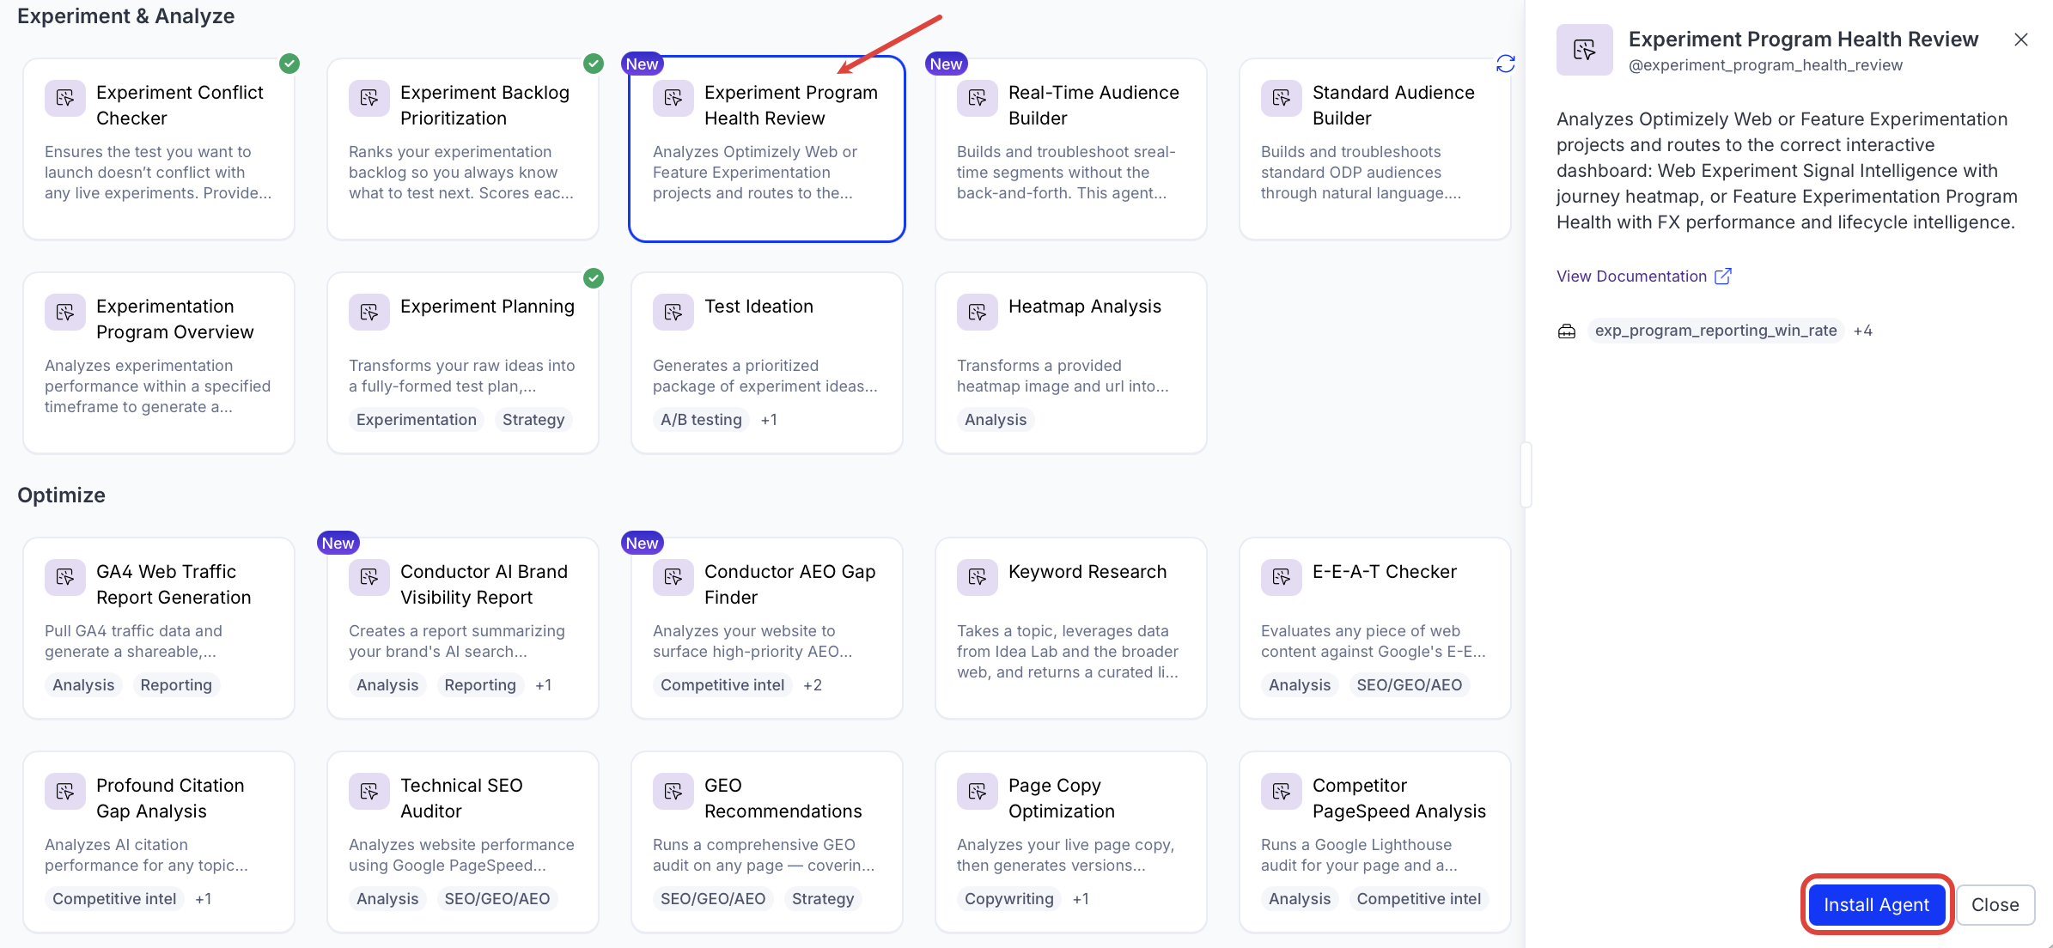Click the Experiment Conflict Checker agent icon

(65, 98)
